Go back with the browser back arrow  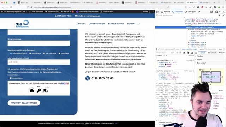[x=2, y=7]
